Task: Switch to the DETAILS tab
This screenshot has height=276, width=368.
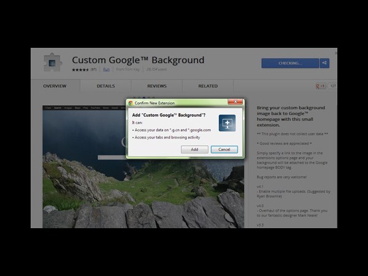Action: (x=105, y=86)
